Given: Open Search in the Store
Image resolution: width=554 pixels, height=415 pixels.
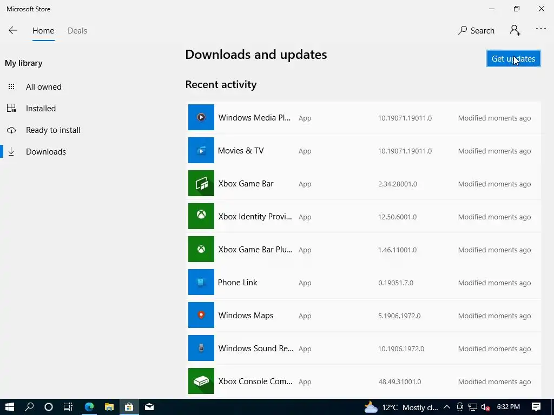Looking at the screenshot, I should (x=476, y=31).
